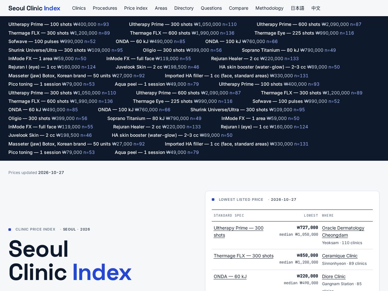Click the ONDA row's ₩220,000 lowest price
Screen dimensions: 388x291
(307, 276)
